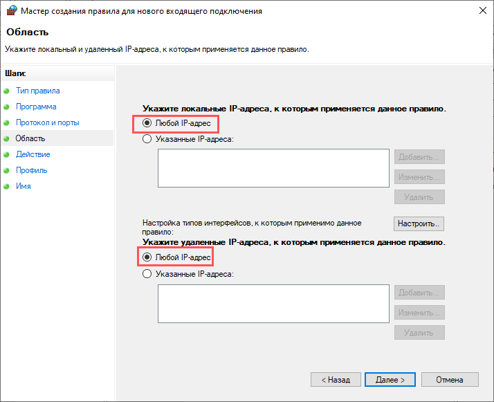Go to the Тип правила step
This screenshot has width=494, height=402.
click(x=38, y=91)
